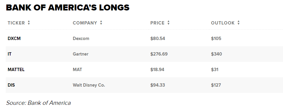
Task: Click the $127 outlook value
Action: click(216, 85)
